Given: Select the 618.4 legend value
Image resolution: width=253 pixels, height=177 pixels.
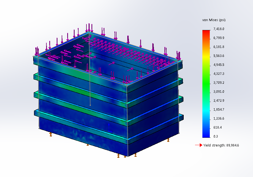Looking at the screenshot, I should (x=217, y=127).
